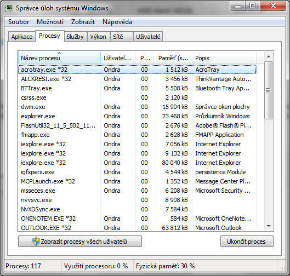
Task: Click Využití procesoru: 0 % status entry
Action: [x=96, y=266]
